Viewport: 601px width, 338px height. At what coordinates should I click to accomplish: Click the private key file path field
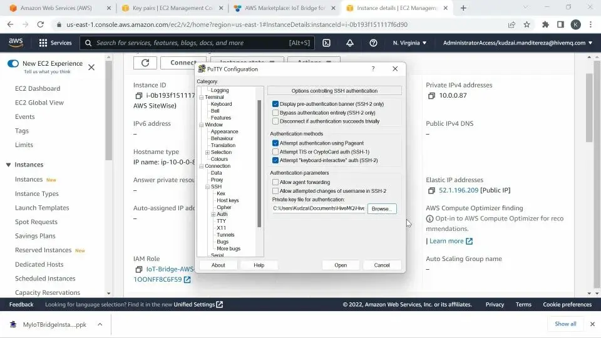pos(319,208)
